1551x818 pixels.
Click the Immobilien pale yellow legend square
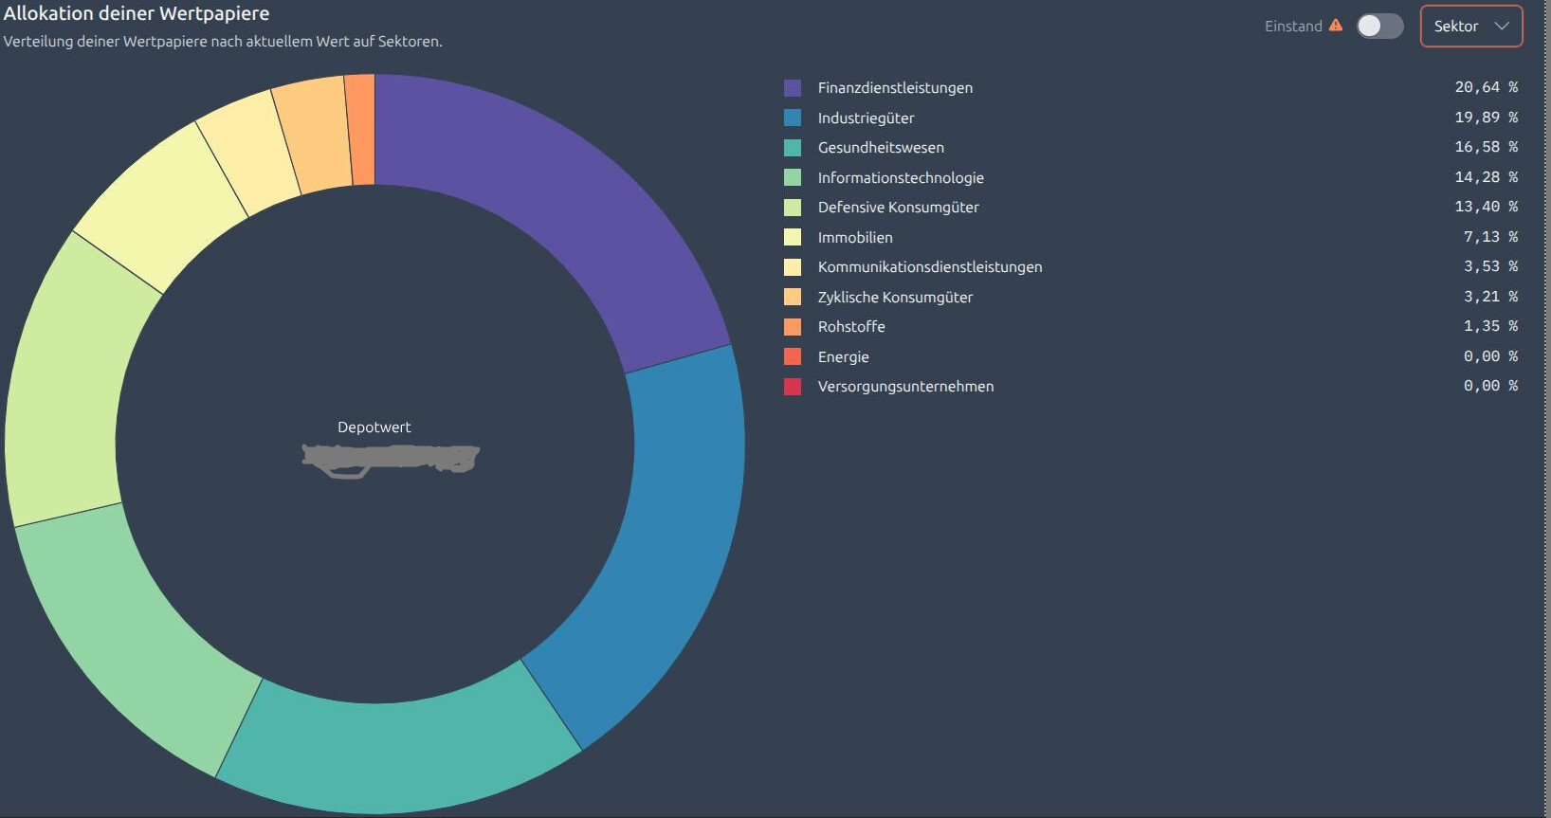(793, 238)
